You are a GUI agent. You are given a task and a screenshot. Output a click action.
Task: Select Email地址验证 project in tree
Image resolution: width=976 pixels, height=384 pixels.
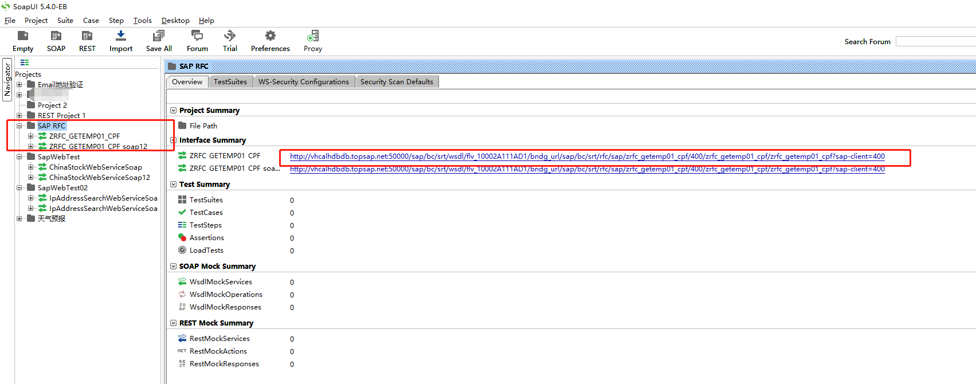[60, 84]
